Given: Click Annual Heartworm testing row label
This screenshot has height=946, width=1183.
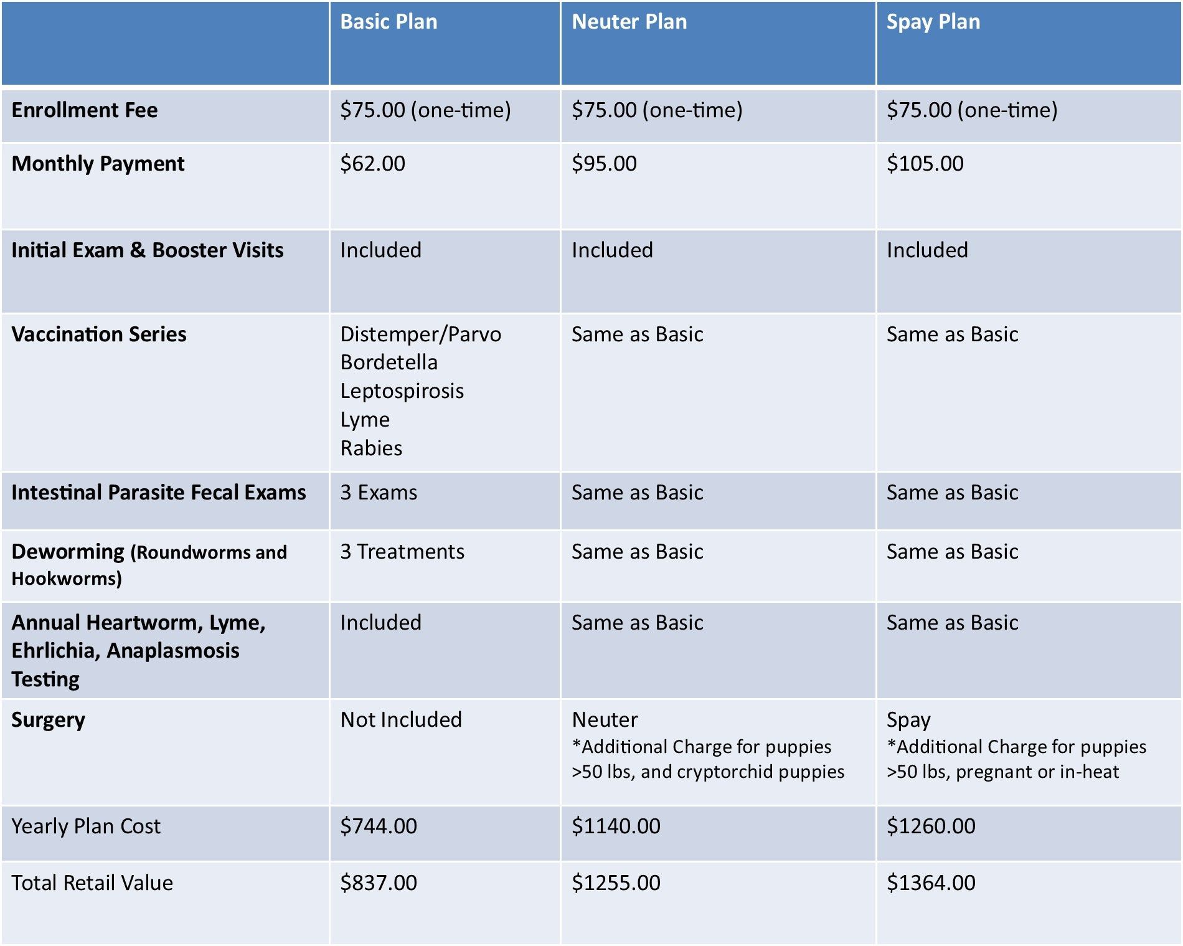Looking at the screenshot, I should 138,651.
